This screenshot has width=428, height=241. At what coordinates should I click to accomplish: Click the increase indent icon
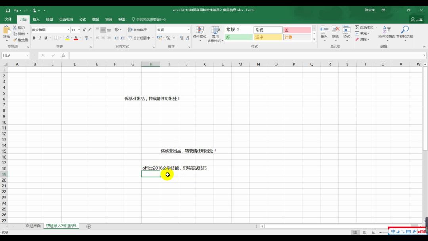point(122,38)
